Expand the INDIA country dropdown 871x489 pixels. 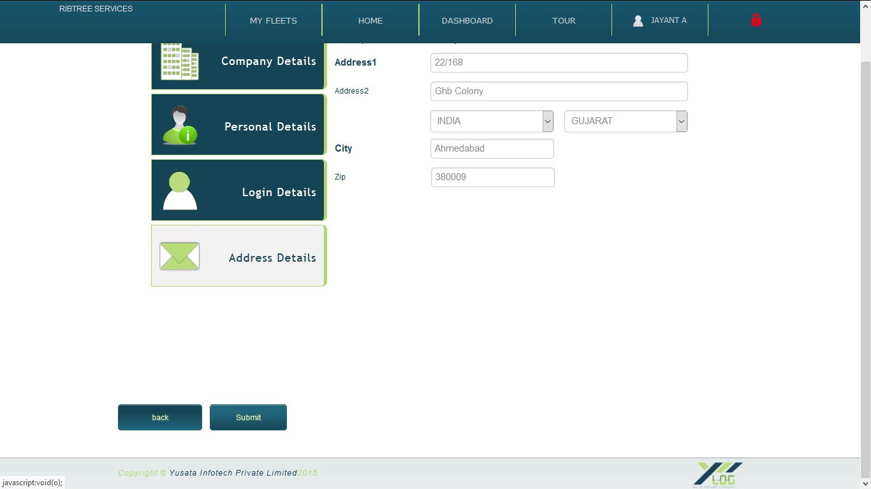[492, 121]
